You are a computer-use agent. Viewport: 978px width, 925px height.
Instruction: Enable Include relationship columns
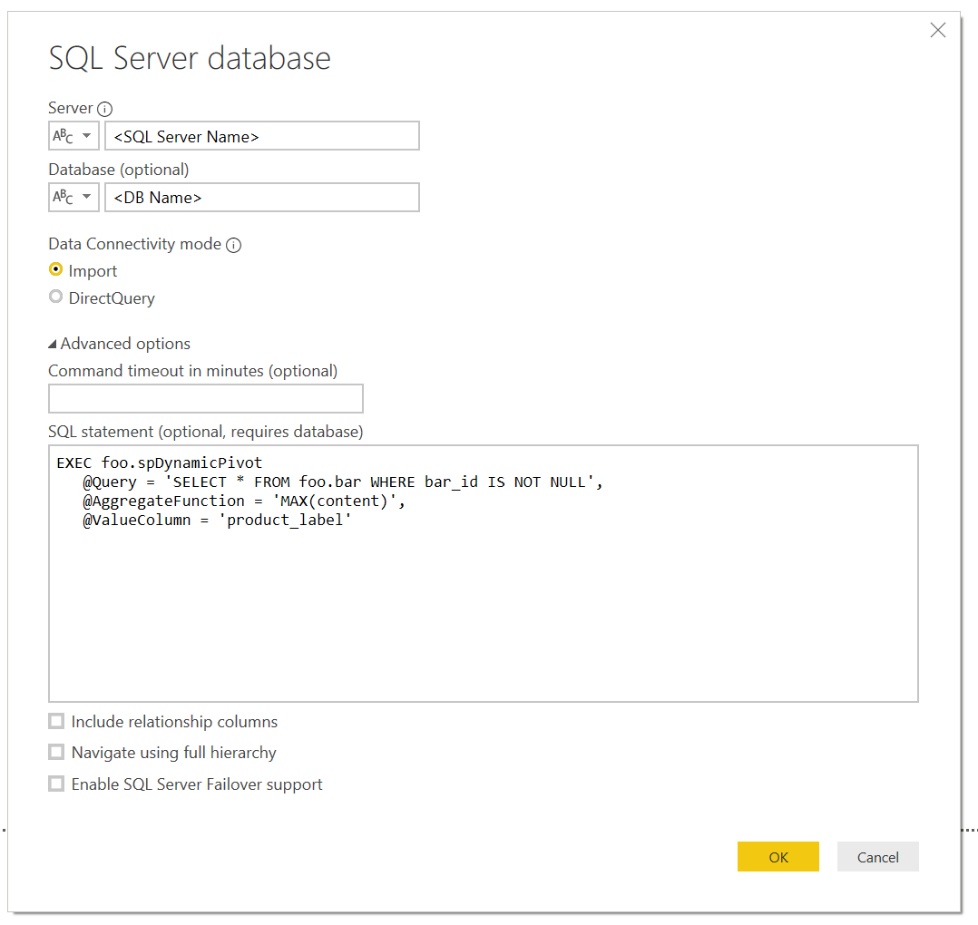[x=56, y=721]
